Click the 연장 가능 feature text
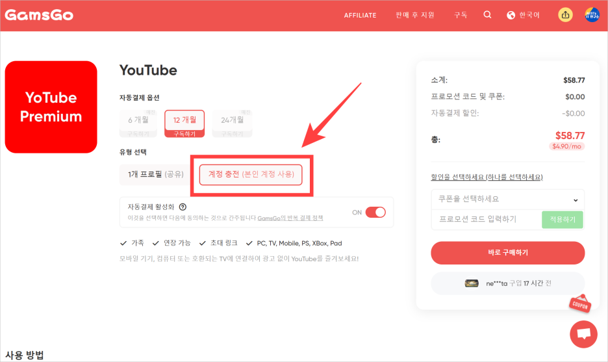Screen dimensions: 608x362 [177, 243]
